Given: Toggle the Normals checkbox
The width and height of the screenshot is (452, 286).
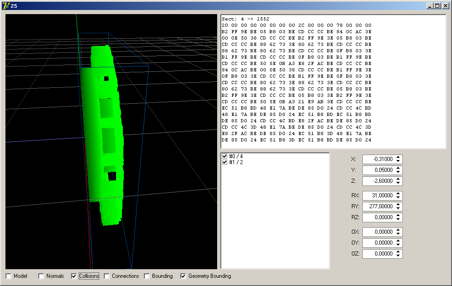Looking at the screenshot, I should (x=41, y=276).
